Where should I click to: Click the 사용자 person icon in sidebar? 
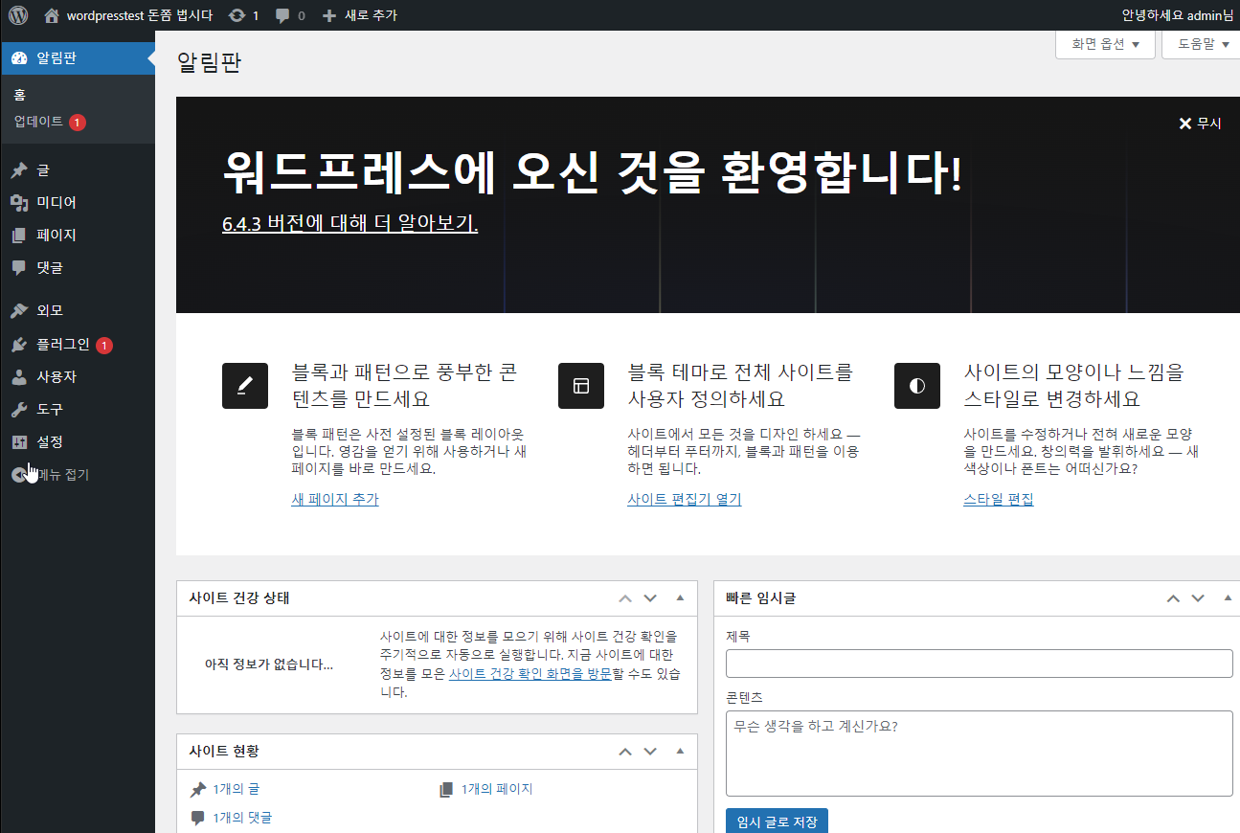[x=18, y=377]
